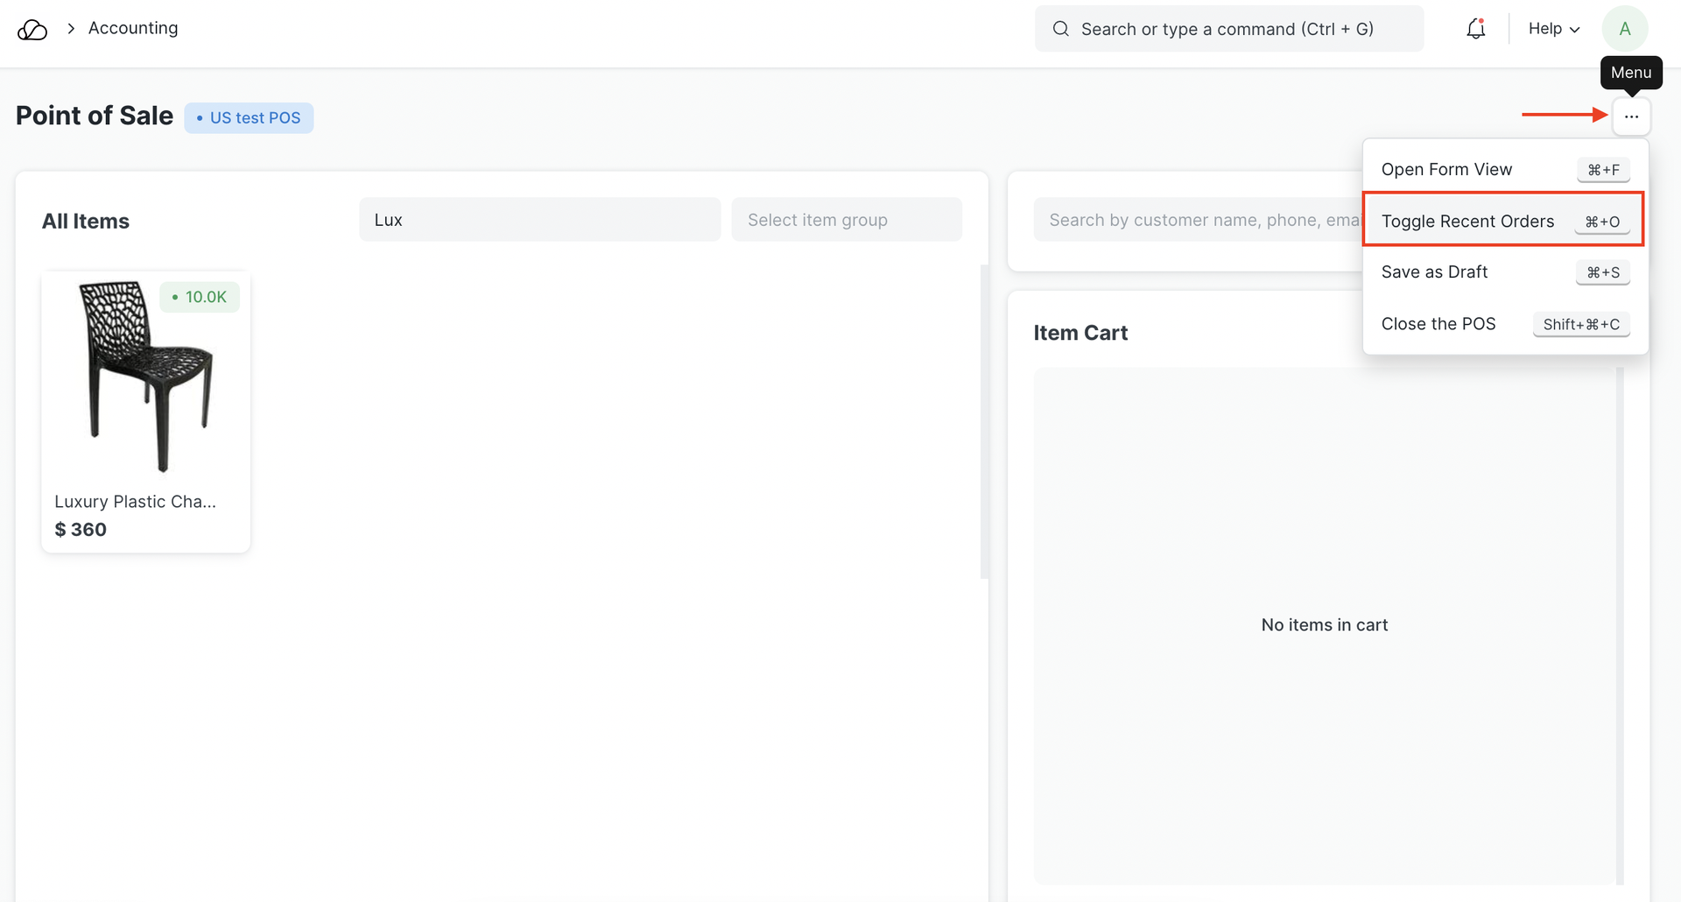
Task: Click the user avatar A icon
Action: 1624,29
